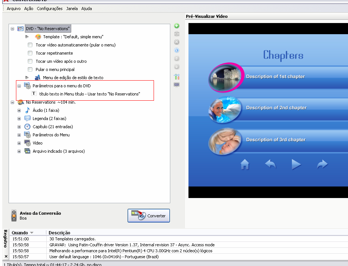Viewport: 348px width, 266px height.
Task: Expand the Template disclosure triangle
Action: pyautogui.click(x=27, y=37)
